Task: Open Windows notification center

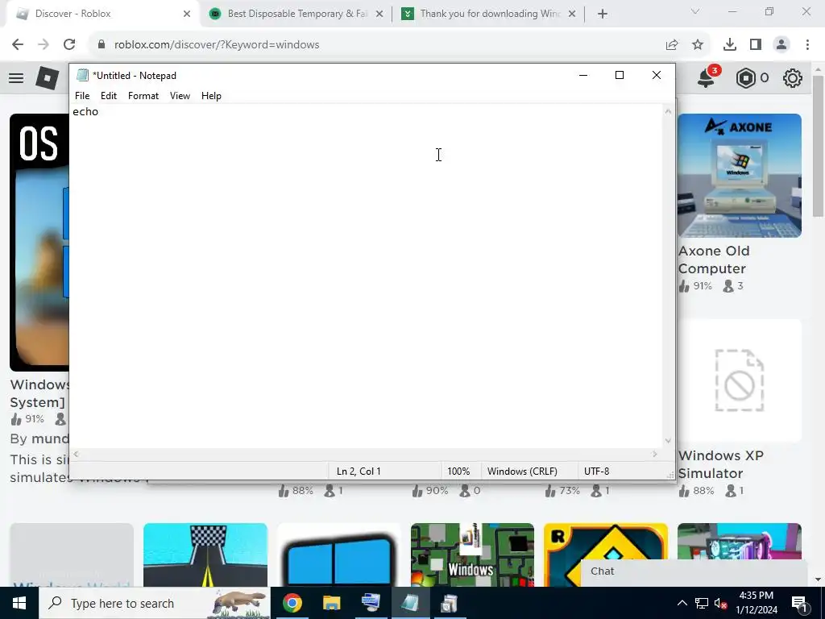Action: (x=799, y=604)
